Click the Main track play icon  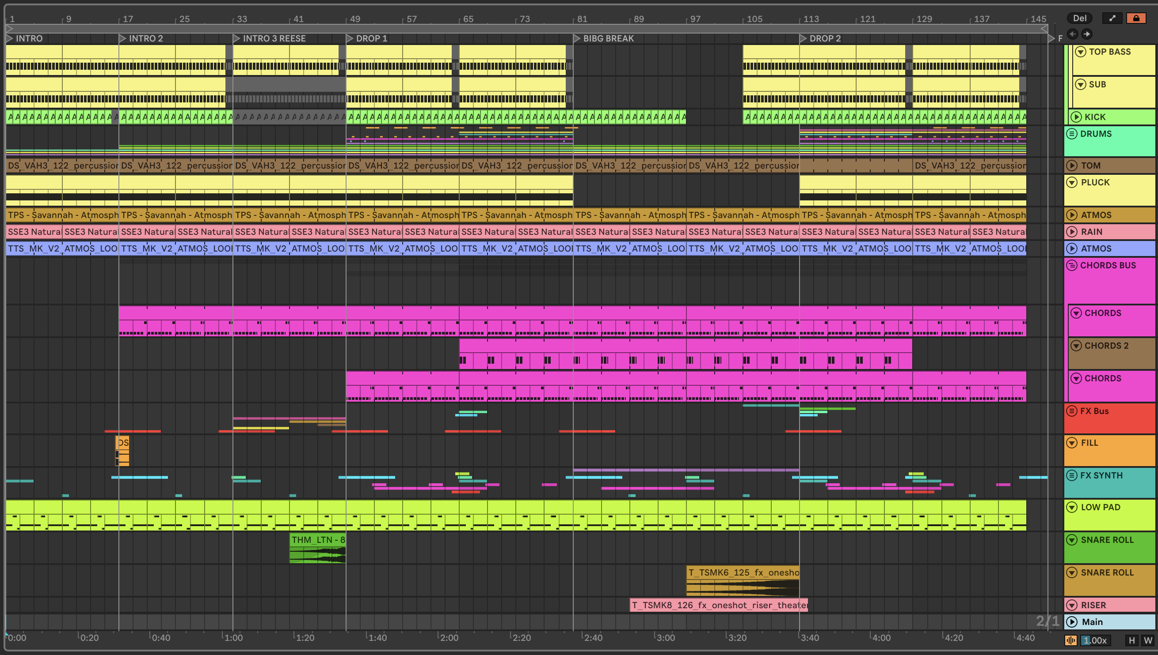(x=1072, y=622)
